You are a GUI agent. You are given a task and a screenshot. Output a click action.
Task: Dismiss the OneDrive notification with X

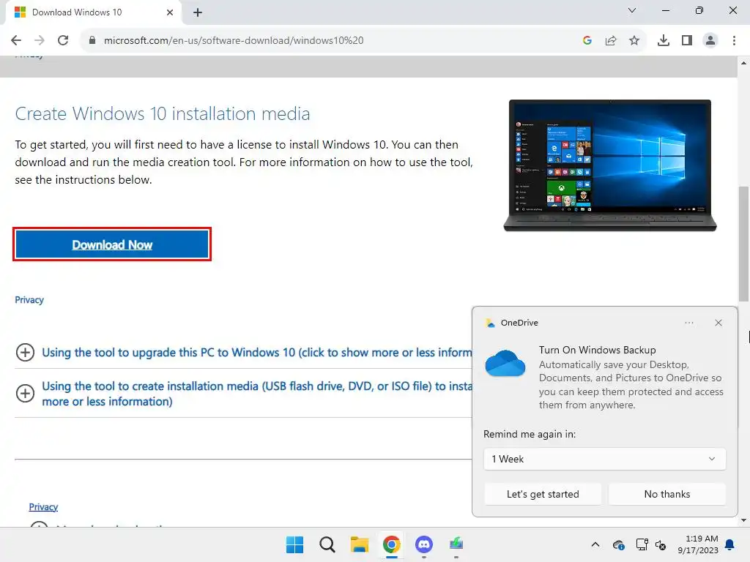click(x=719, y=323)
